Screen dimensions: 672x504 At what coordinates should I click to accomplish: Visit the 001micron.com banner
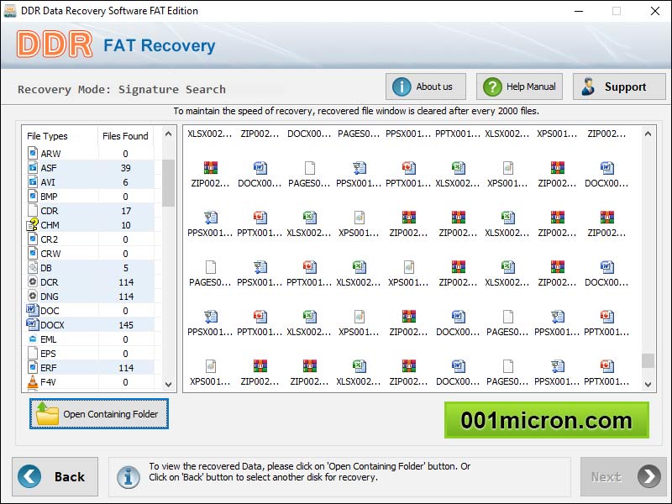coord(547,421)
